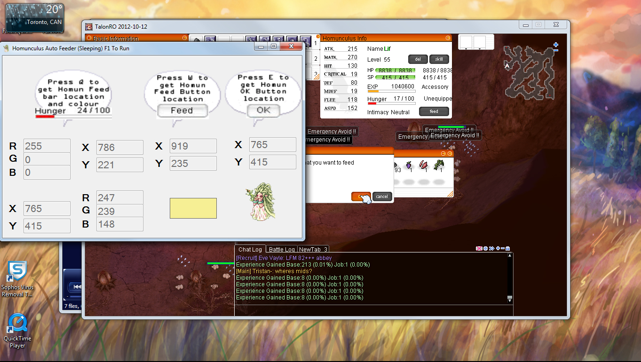The image size is (641, 362).
Task: Click the green HP bar
Action: pos(395,70)
